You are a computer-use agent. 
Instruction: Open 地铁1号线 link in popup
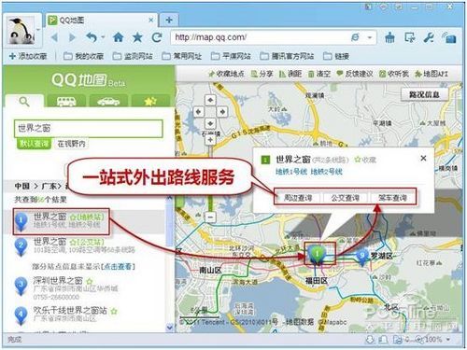(x=291, y=172)
